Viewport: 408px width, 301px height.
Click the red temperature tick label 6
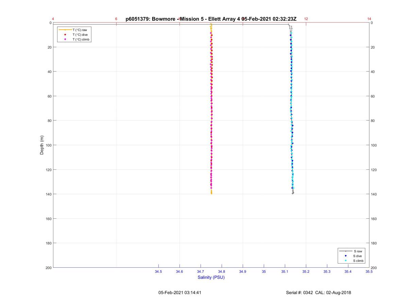[116, 19]
